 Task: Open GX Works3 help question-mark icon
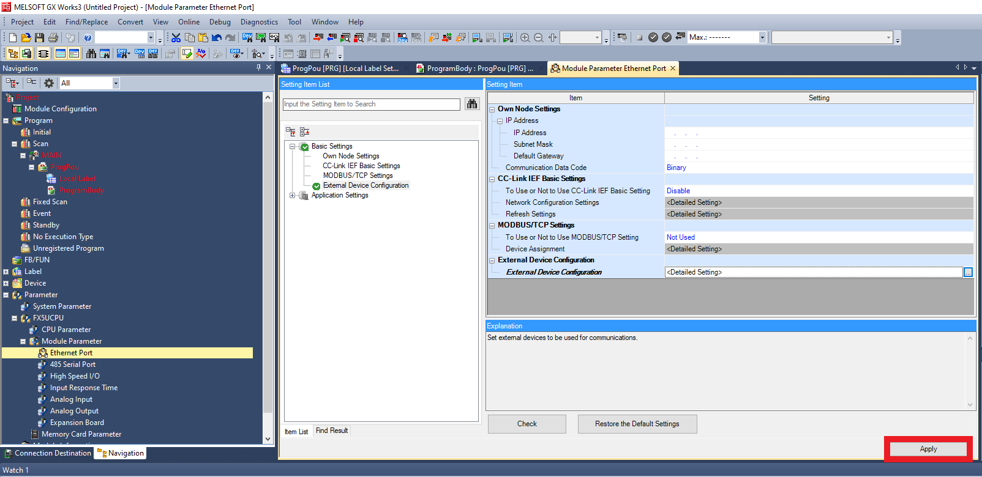point(88,37)
